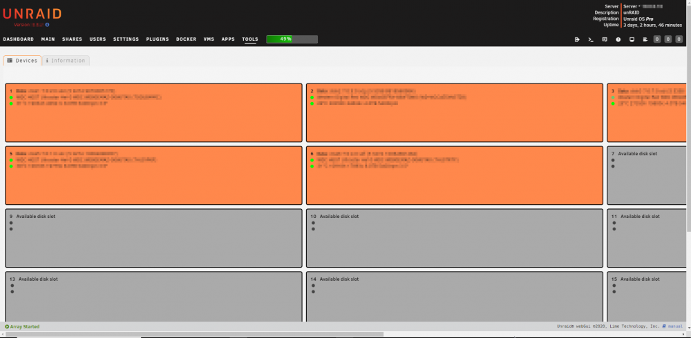Screen dimensions: 691x338
Task: Click the blue version info icon
Action: pyautogui.click(x=47, y=25)
